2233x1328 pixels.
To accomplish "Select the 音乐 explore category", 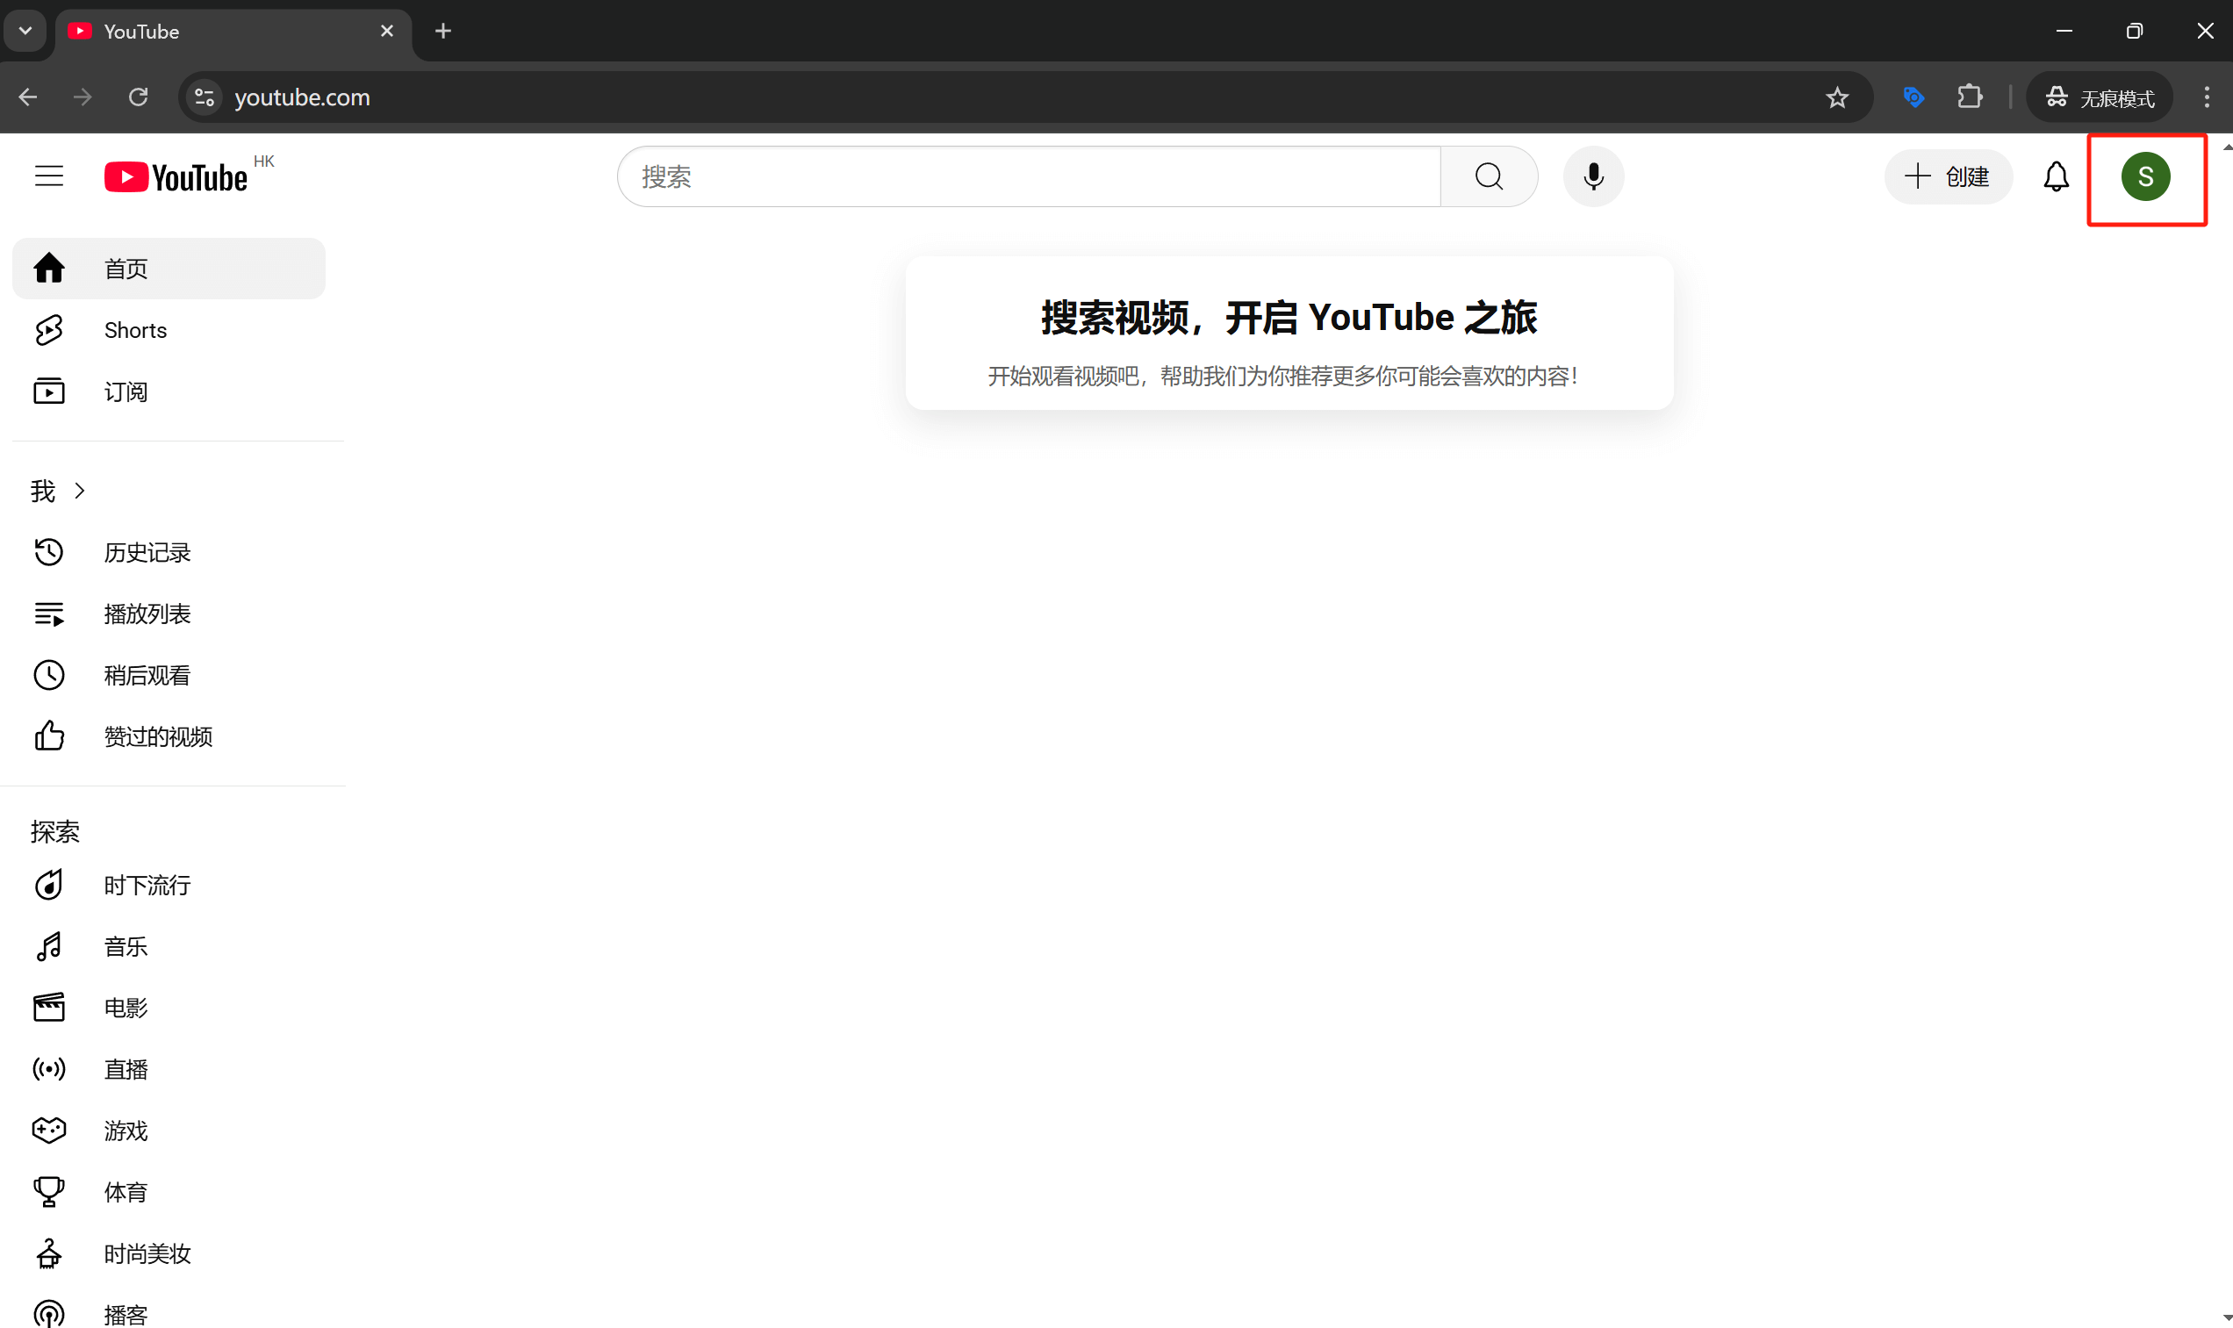I will (x=125, y=946).
